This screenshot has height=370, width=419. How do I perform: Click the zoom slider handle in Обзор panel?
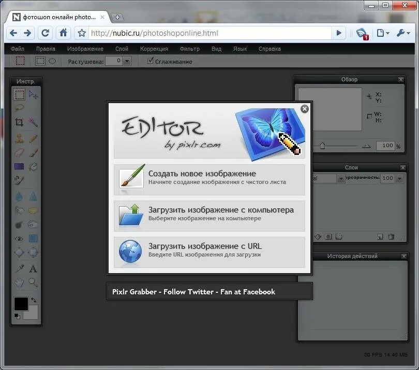[x=323, y=146]
